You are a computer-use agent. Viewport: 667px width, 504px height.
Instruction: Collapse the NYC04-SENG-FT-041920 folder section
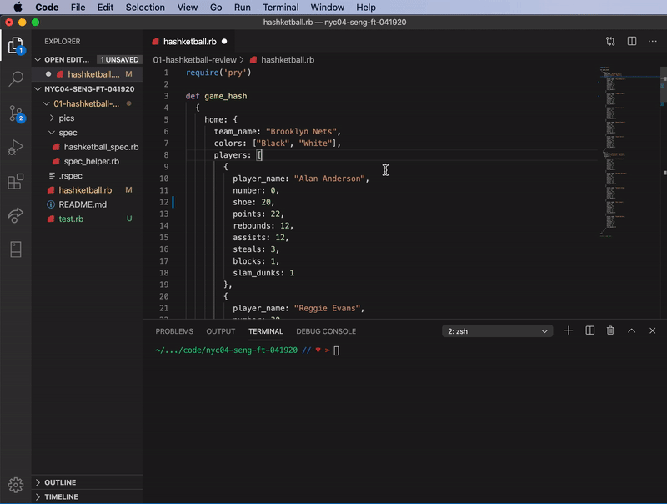[38, 89]
